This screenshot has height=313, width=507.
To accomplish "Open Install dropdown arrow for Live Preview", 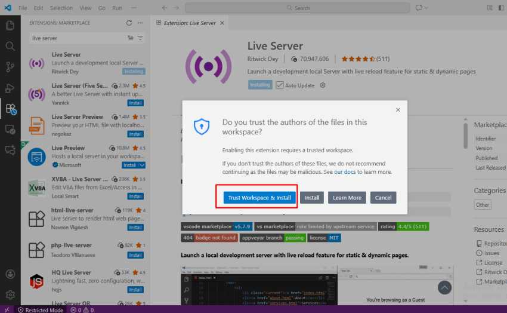I will coord(143,165).
